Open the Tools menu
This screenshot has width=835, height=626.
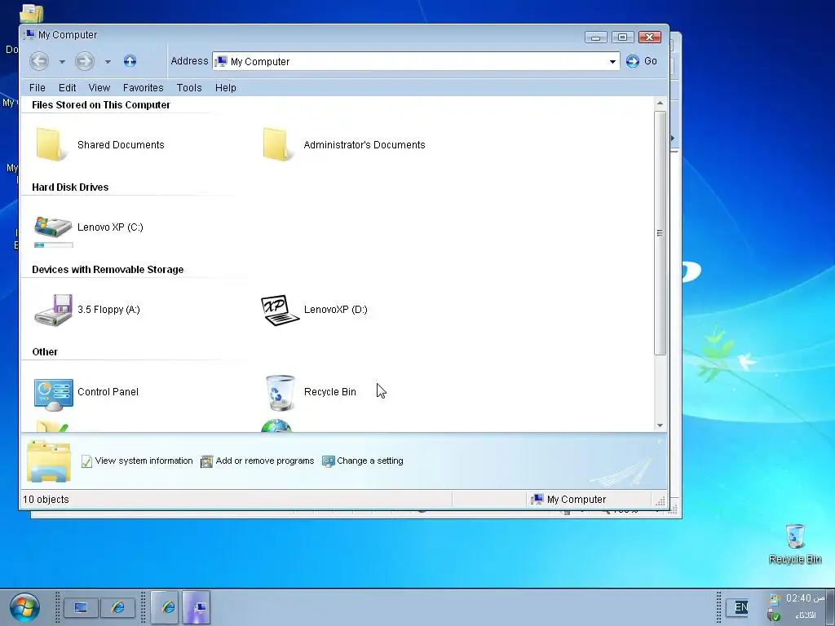[189, 88]
